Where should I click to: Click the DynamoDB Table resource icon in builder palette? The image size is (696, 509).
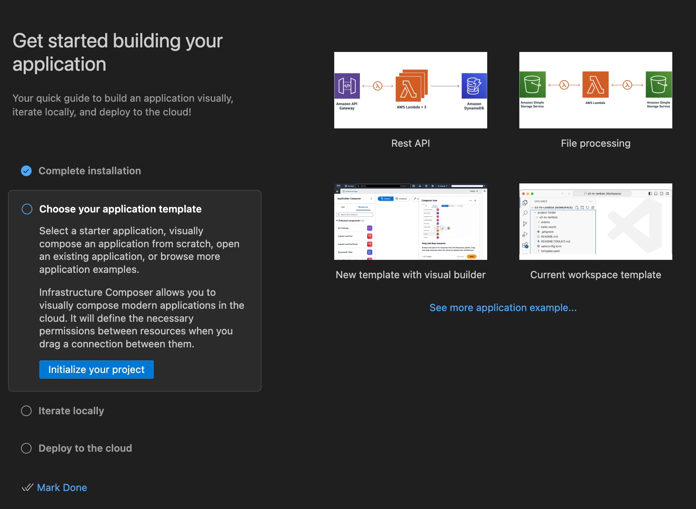coord(369,252)
